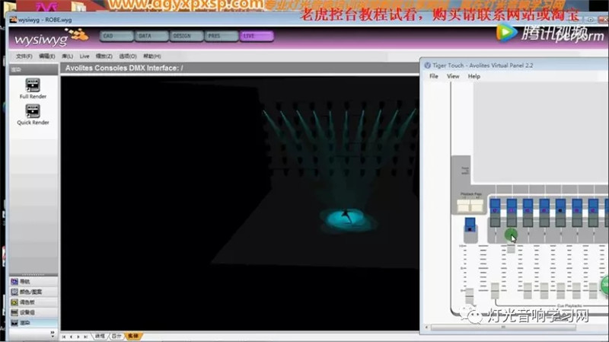Viewport: 609px width, 342px height.
Task: Expand the sidebar overflow chevron
Action: [x=53, y=334]
